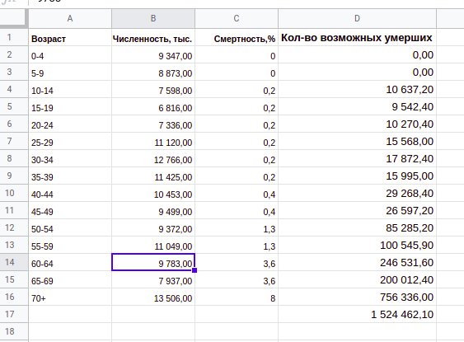Select the age cell '45-49'
This screenshot has width=464, height=342.
pyautogui.click(x=70, y=210)
